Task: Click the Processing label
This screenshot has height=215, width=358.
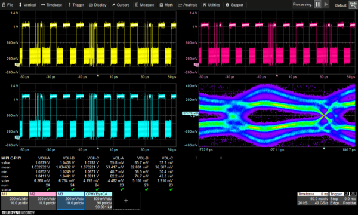Action: (303, 4)
